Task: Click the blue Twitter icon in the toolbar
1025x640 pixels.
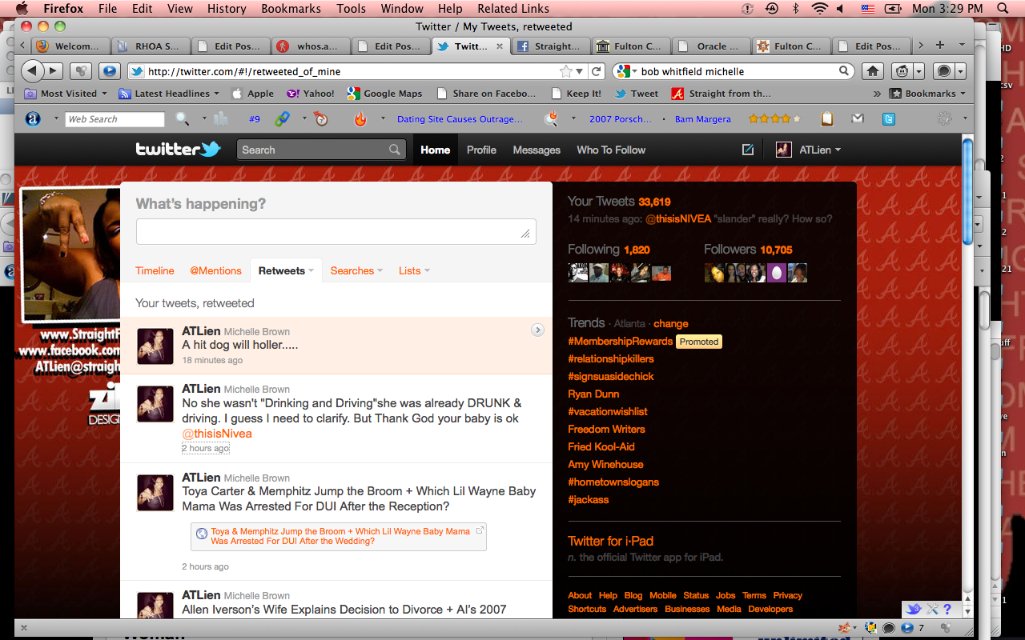Action: coord(888,119)
